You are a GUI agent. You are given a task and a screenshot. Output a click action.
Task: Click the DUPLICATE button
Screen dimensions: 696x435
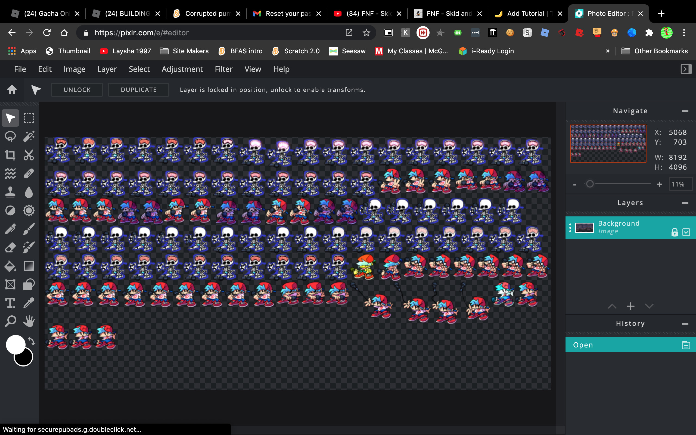coord(139,90)
